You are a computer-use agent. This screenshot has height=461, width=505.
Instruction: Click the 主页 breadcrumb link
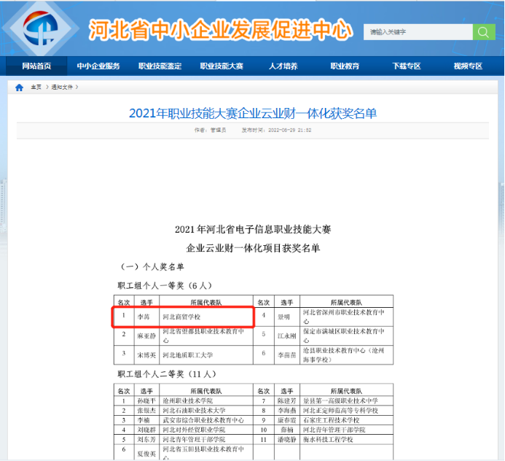[x=36, y=87]
